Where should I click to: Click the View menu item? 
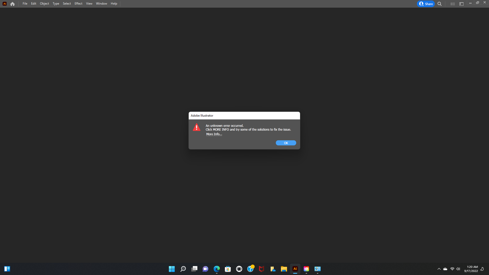click(x=89, y=3)
